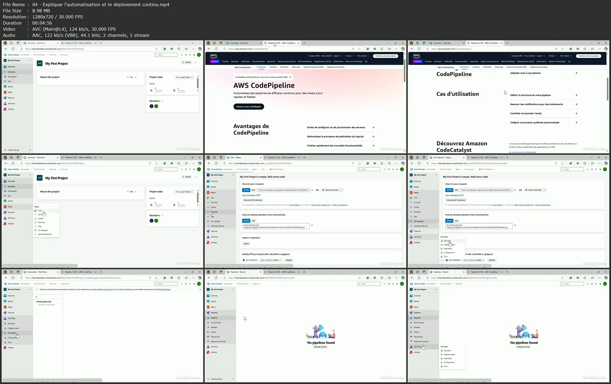
Task: Click the plus icon above 'All Parameter Sets'
Action: tap(36, 297)
